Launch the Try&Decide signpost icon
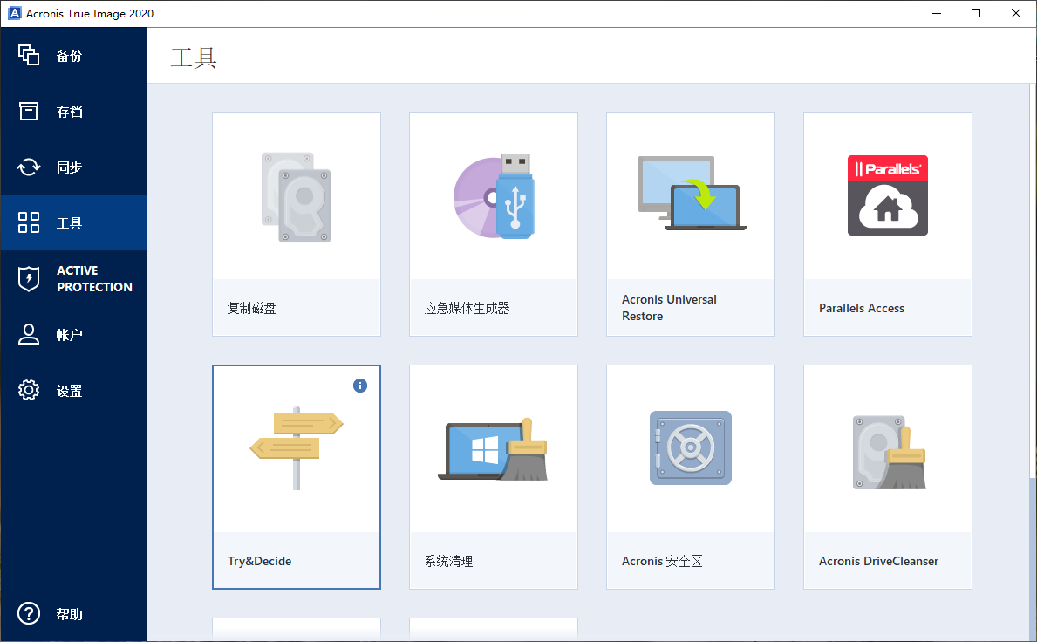Screen dimensions: 1037x642 pyautogui.click(x=297, y=448)
